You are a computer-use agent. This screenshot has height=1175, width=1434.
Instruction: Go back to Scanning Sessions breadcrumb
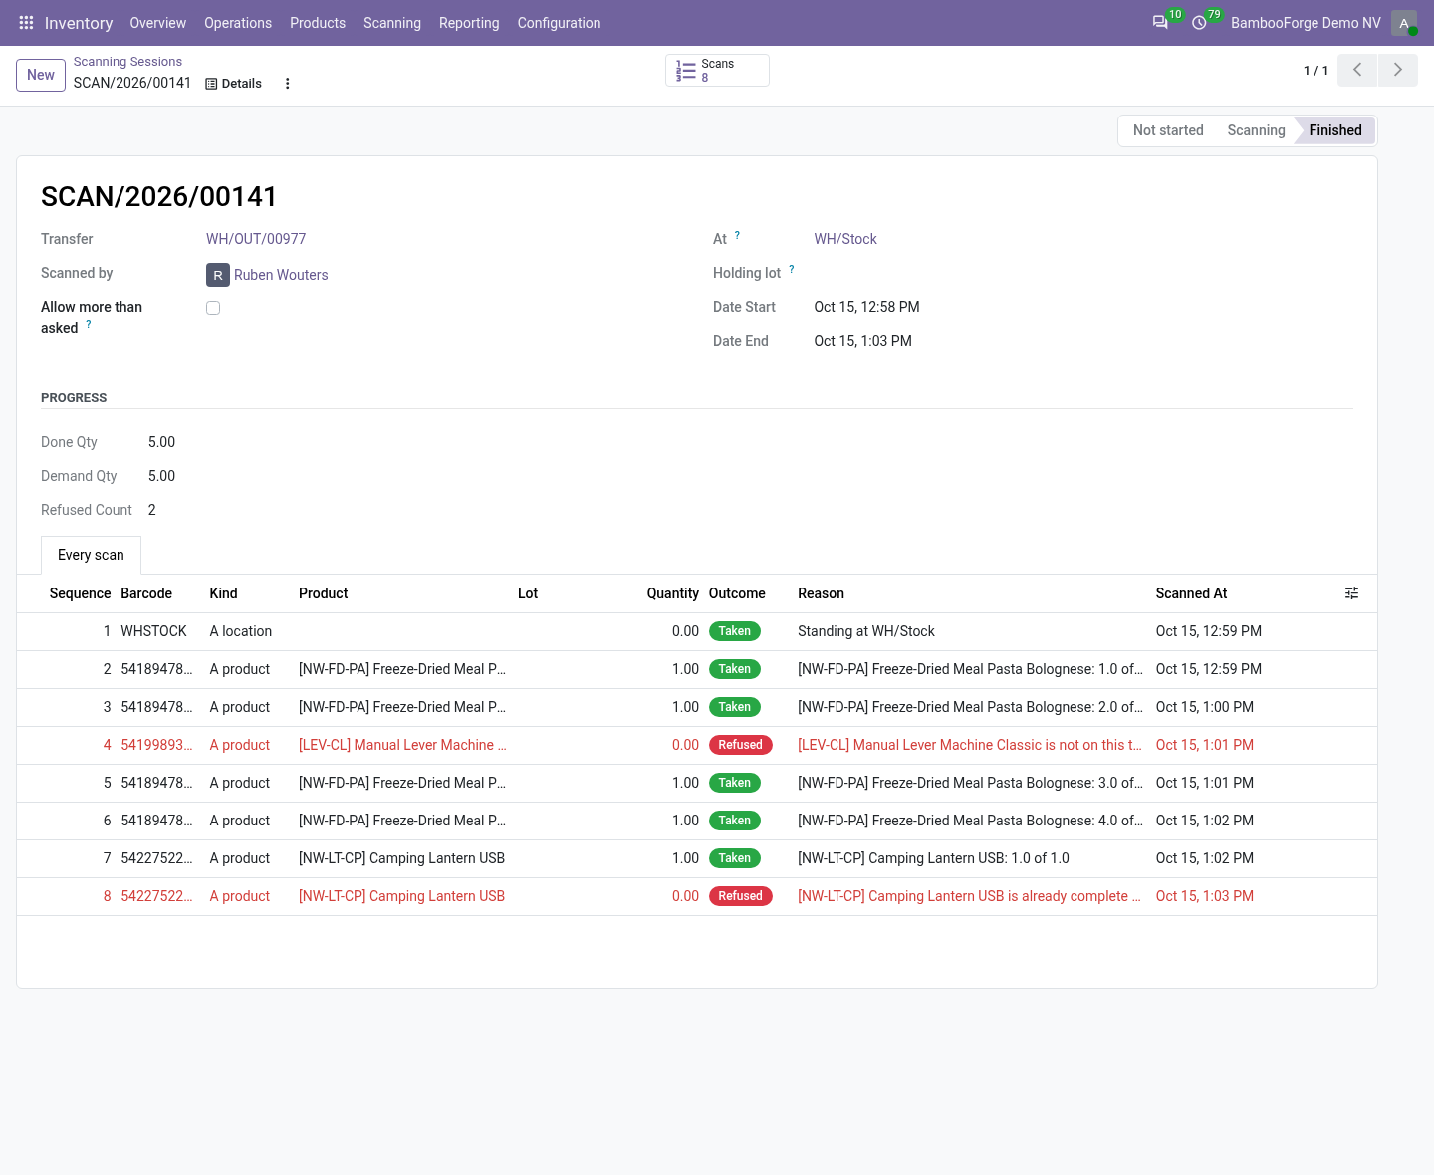pyautogui.click(x=127, y=62)
